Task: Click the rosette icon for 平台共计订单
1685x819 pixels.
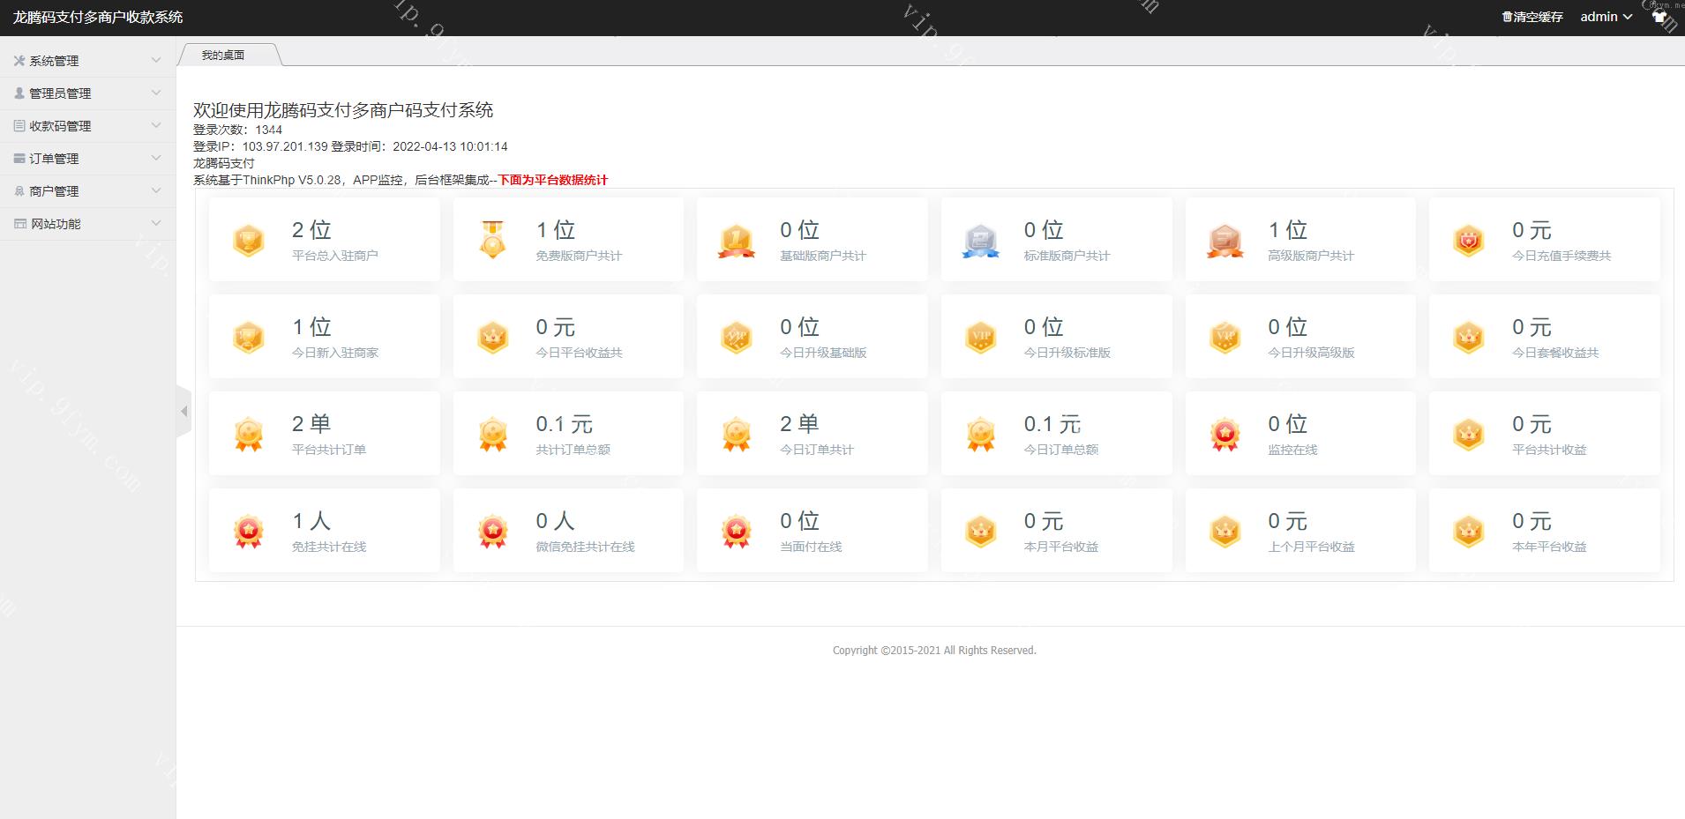Action: pyautogui.click(x=249, y=435)
